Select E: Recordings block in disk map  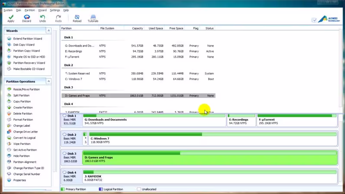click(241, 120)
